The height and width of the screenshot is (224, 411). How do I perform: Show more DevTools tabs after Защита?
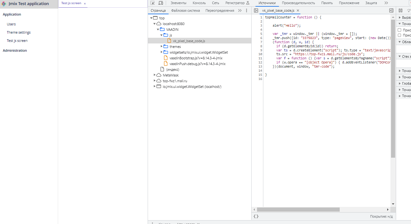pos(386,3)
